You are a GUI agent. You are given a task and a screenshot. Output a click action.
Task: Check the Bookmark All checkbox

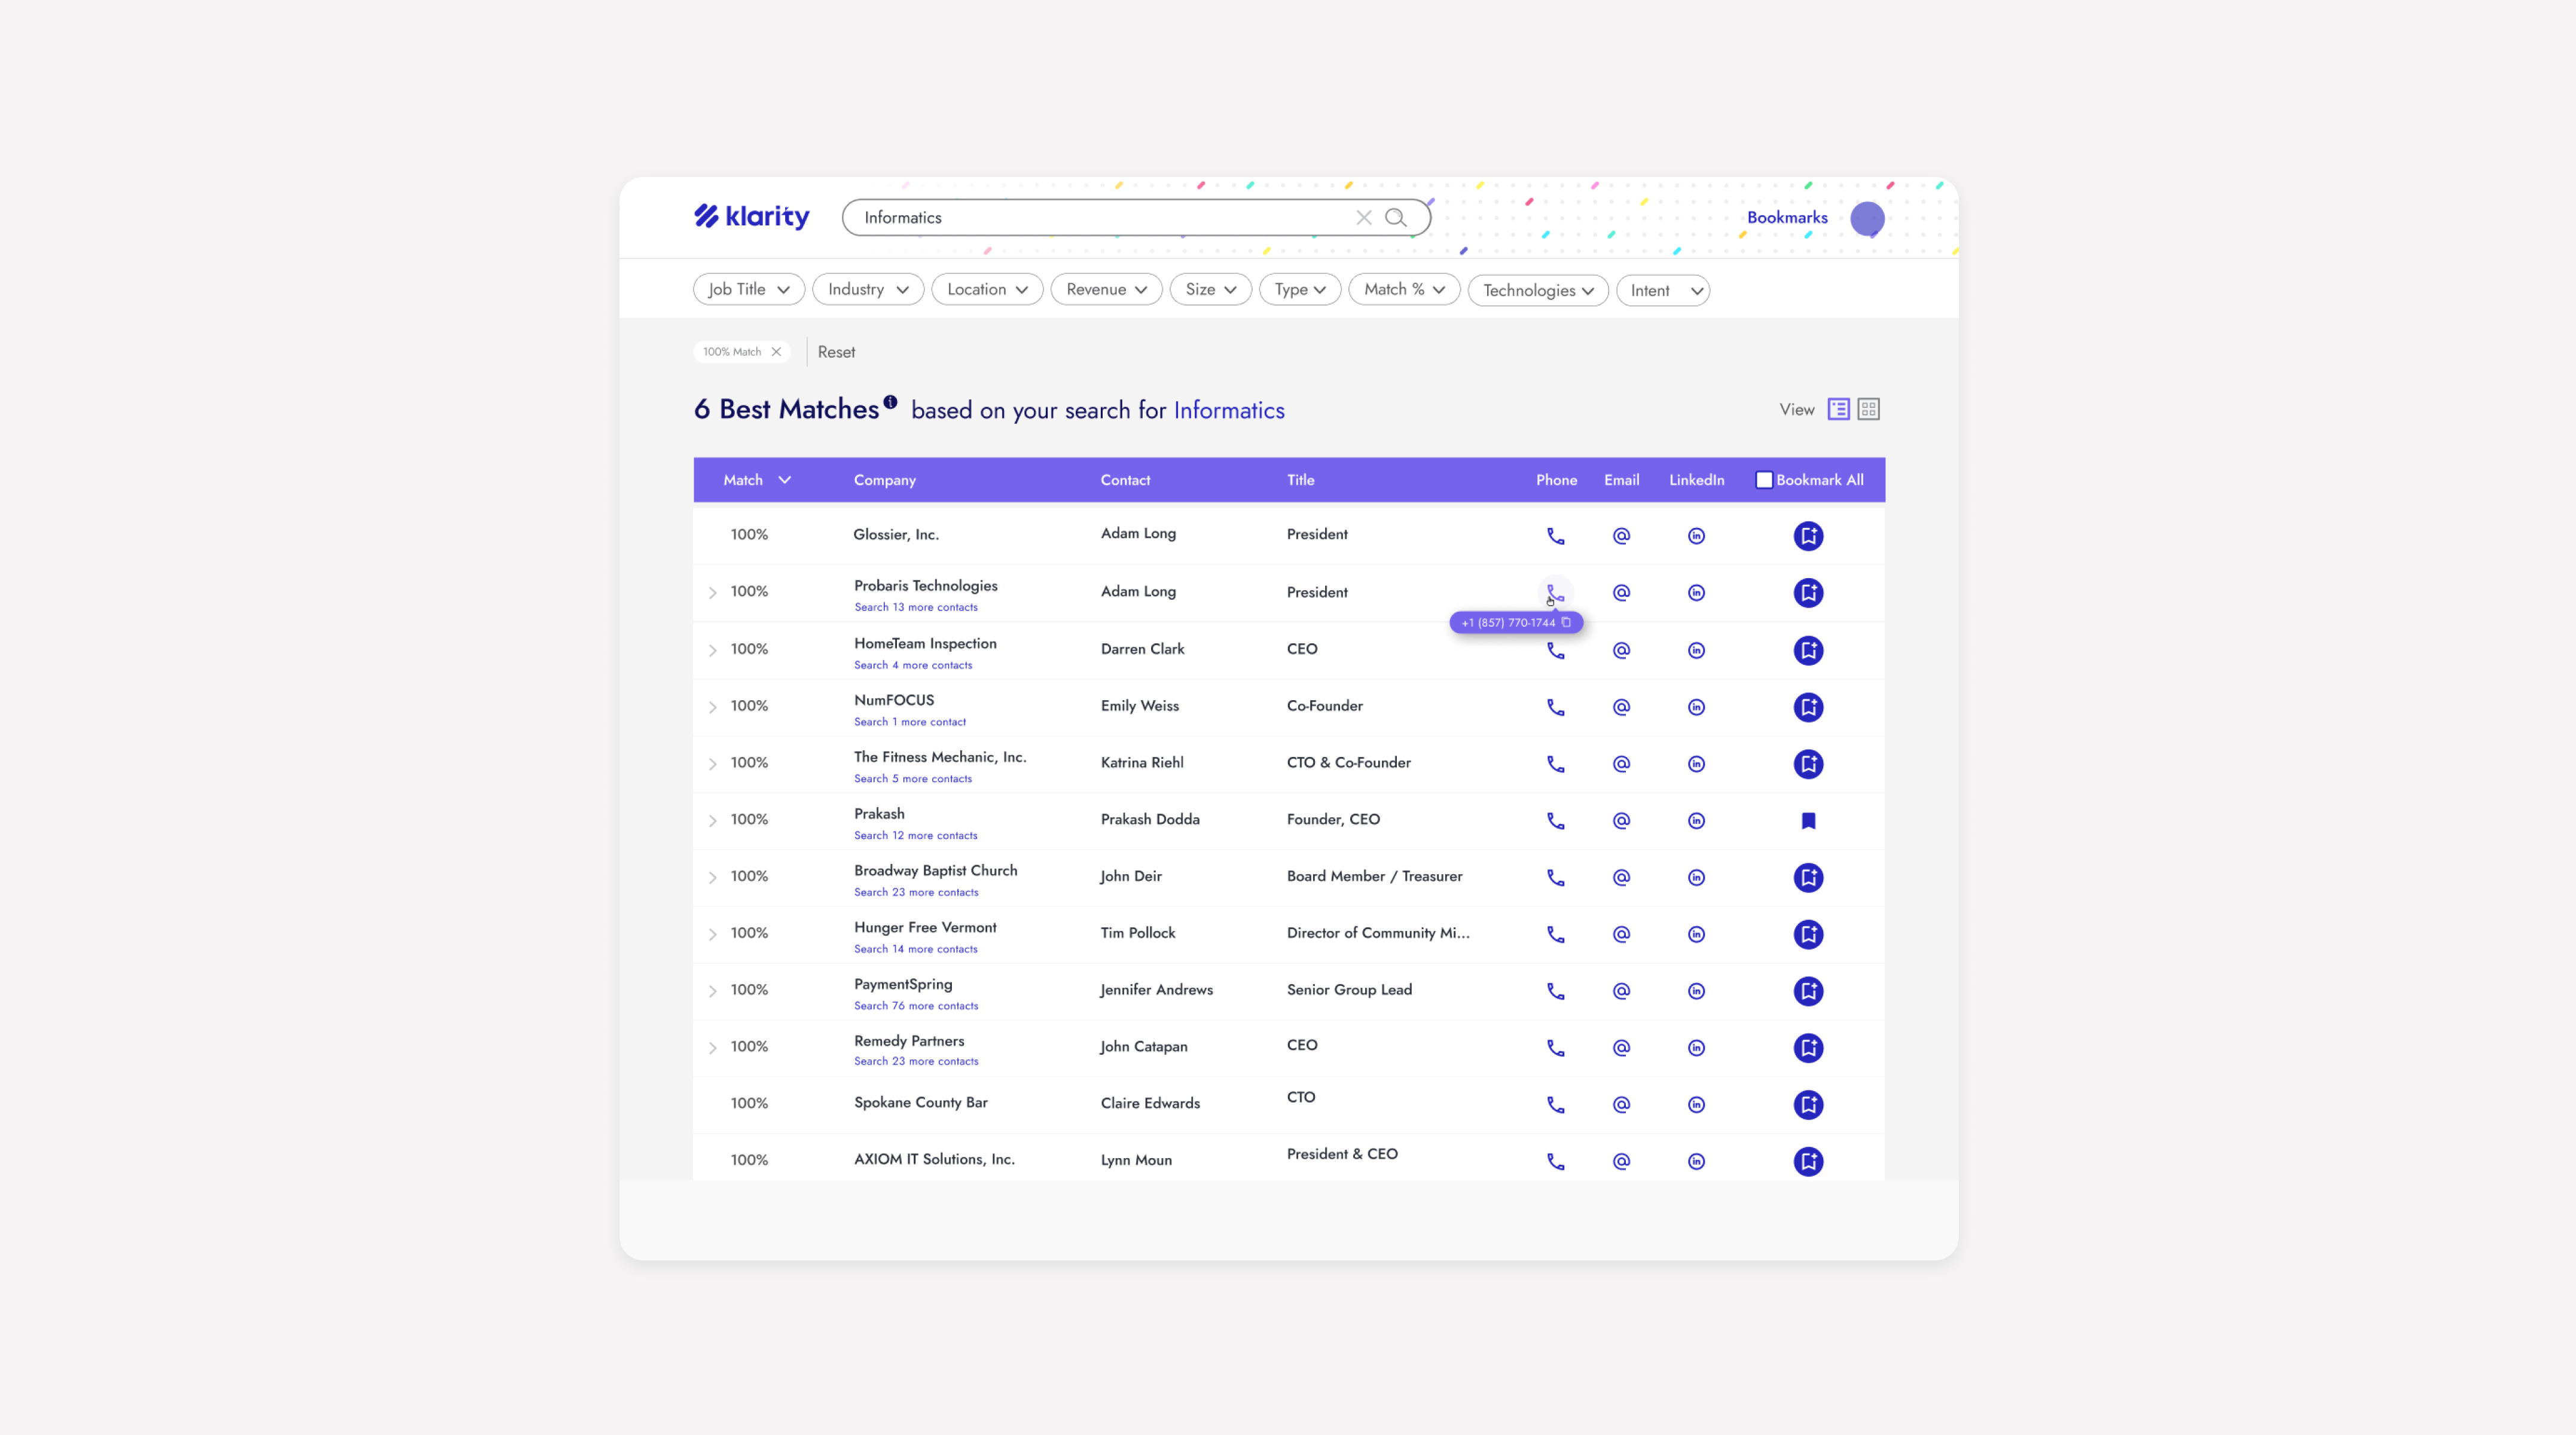coord(1764,480)
